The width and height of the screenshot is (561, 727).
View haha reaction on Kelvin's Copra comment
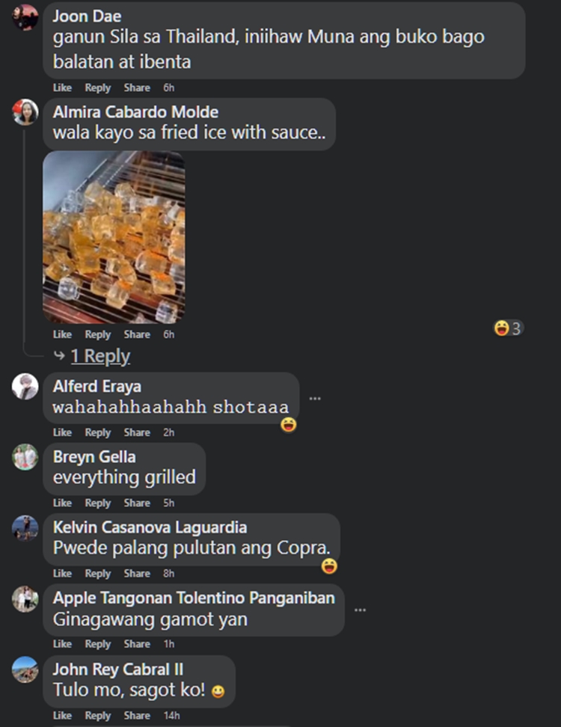pyautogui.click(x=329, y=565)
